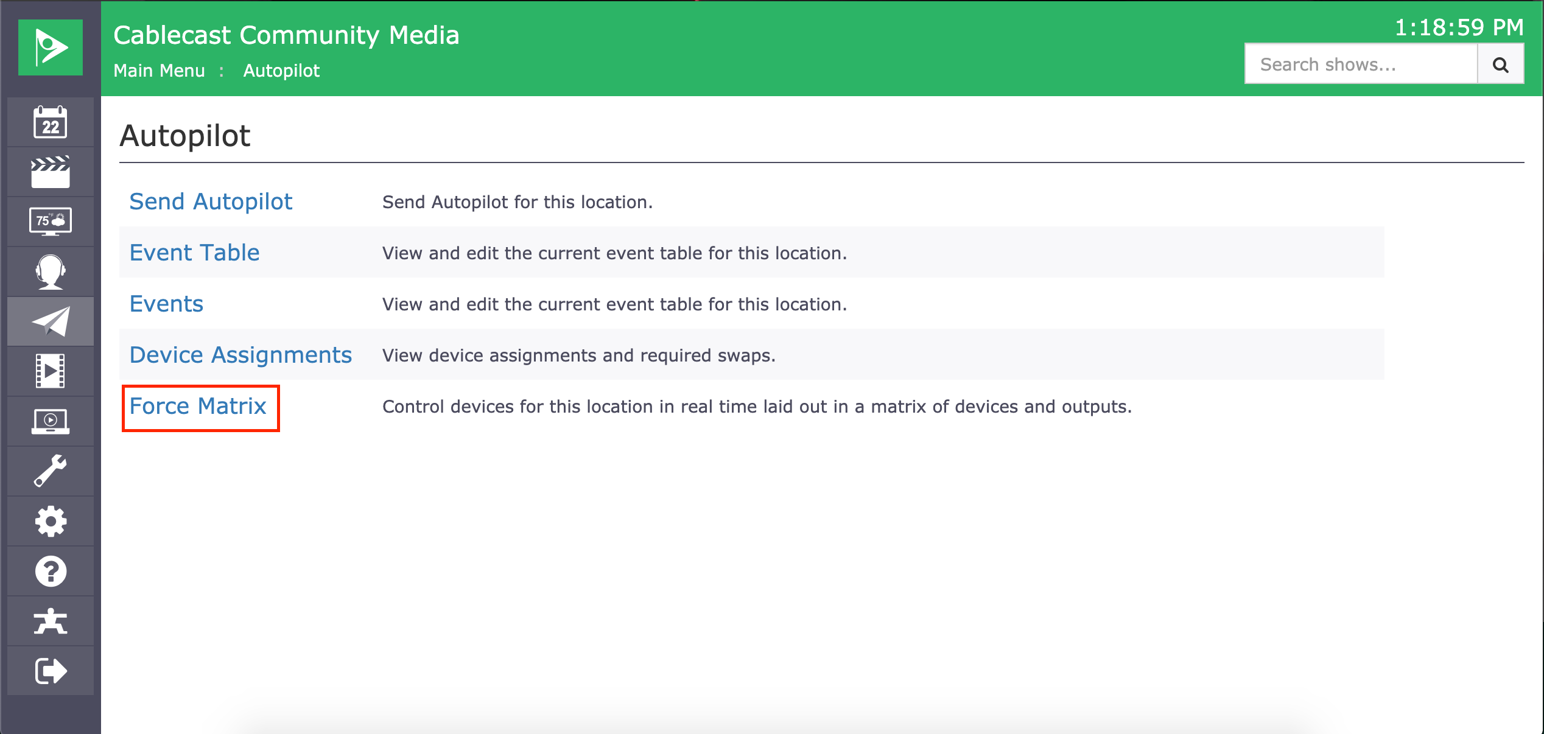Screen dimensions: 1544x734
Task: Click the logout arrow sidebar icon
Action: (51, 671)
